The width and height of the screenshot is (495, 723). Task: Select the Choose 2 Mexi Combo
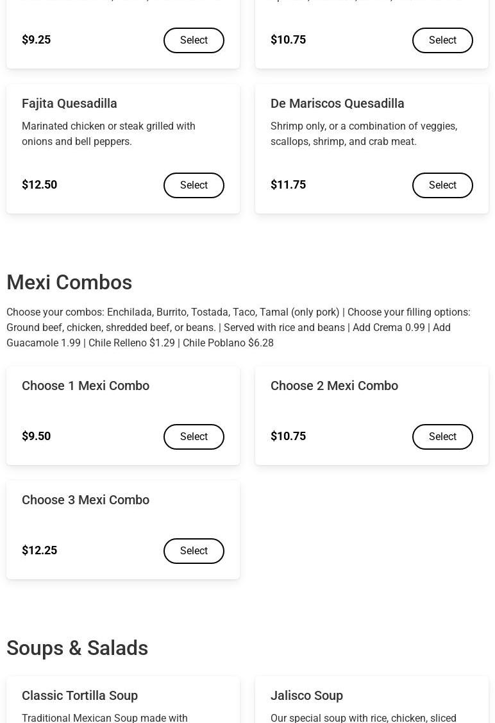(442, 437)
